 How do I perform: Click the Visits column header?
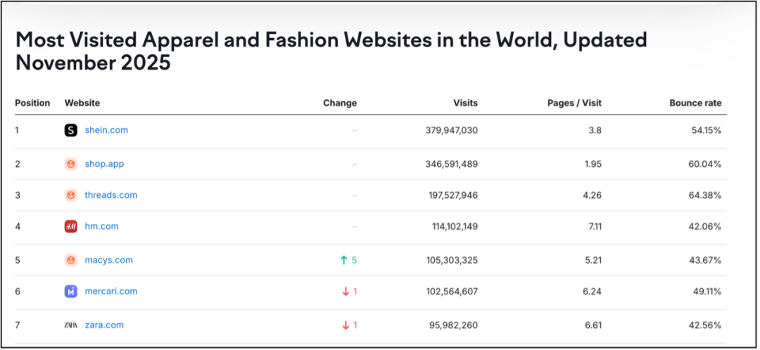click(465, 103)
